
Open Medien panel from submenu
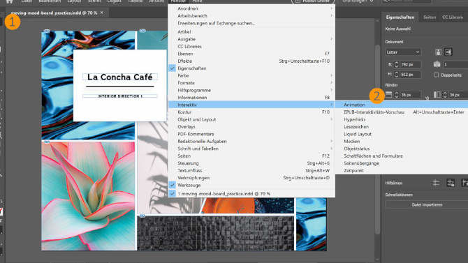(402, 142)
